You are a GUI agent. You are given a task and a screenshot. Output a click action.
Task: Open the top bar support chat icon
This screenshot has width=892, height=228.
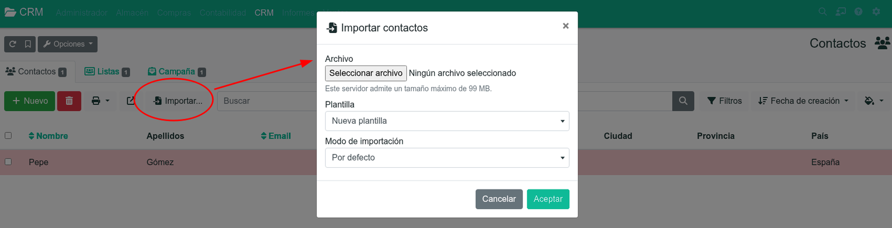[840, 12]
